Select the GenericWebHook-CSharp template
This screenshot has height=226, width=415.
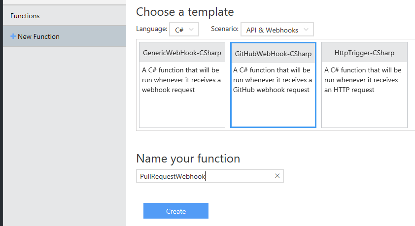point(182,85)
